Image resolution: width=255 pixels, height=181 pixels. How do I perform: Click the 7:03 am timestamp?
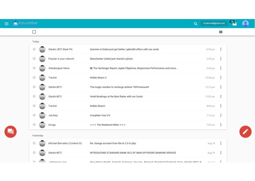click(211, 125)
